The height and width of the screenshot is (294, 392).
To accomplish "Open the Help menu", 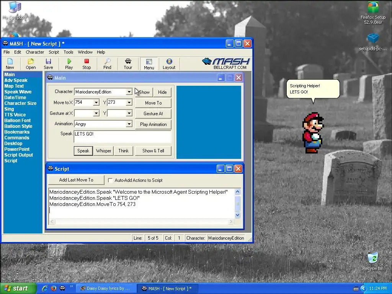I will [101, 52].
